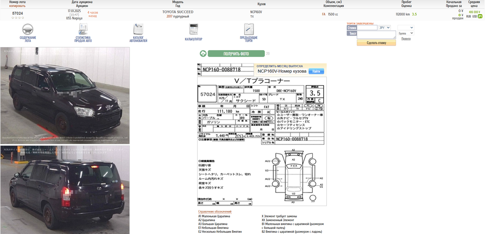The height and width of the screenshot is (234, 486).
Task: Click the A3 Большая Царапина legend entry
Action: point(213,224)
